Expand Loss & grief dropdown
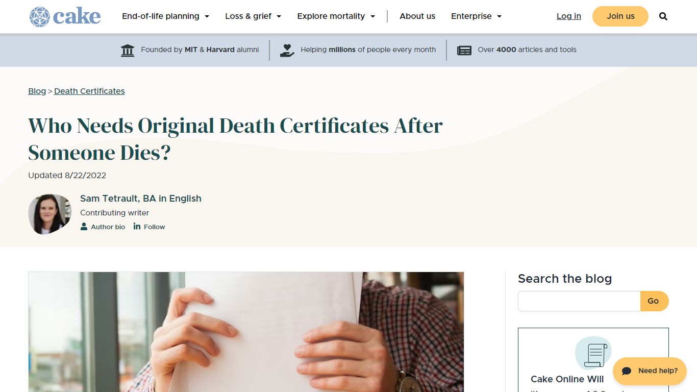697x392 pixels. (253, 16)
